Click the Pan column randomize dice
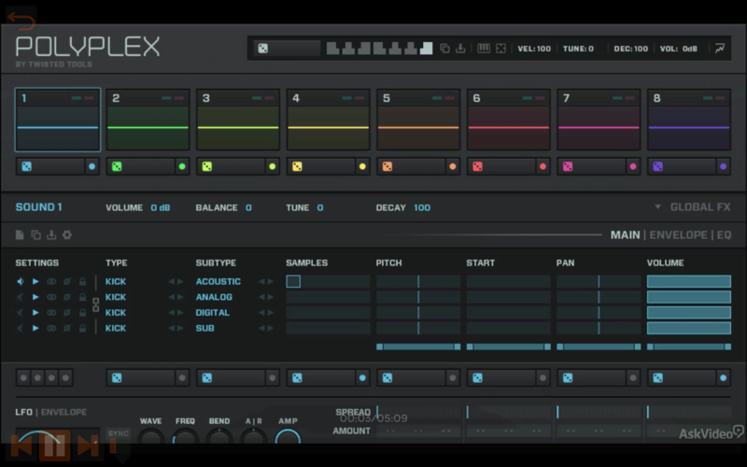The height and width of the screenshot is (467, 747). (568, 378)
